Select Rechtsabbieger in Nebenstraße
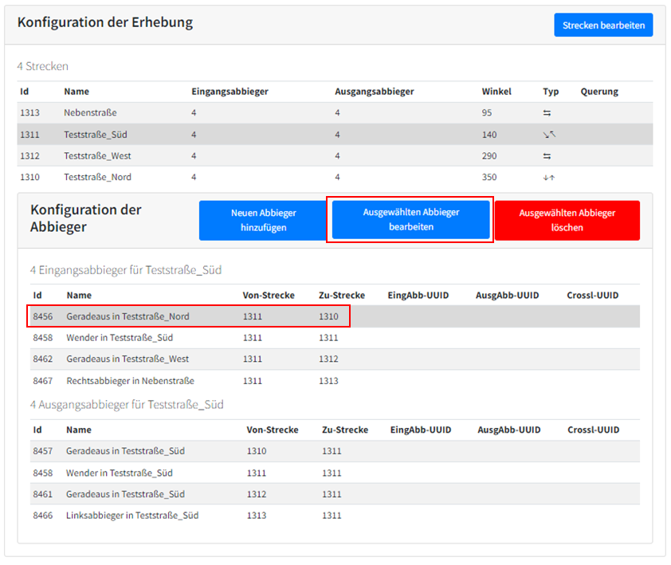The height and width of the screenshot is (565, 671). coord(335,381)
